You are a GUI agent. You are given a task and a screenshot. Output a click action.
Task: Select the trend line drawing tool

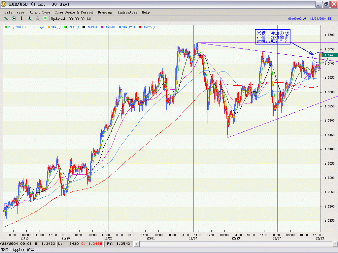pyautogui.click(x=6, y=18)
